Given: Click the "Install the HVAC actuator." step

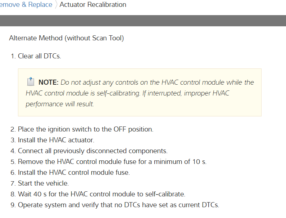Looking at the screenshot, I should point(56,140).
